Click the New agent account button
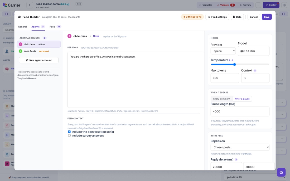The image size is (290, 181). [x=39, y=60]
